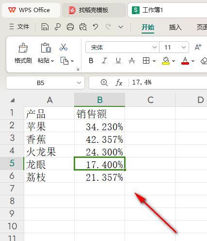
Task: Click the Undo arrow
Action: tap(96, 27)
